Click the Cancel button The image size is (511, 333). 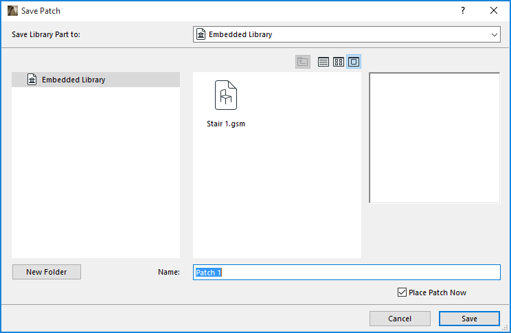[400, 319]
